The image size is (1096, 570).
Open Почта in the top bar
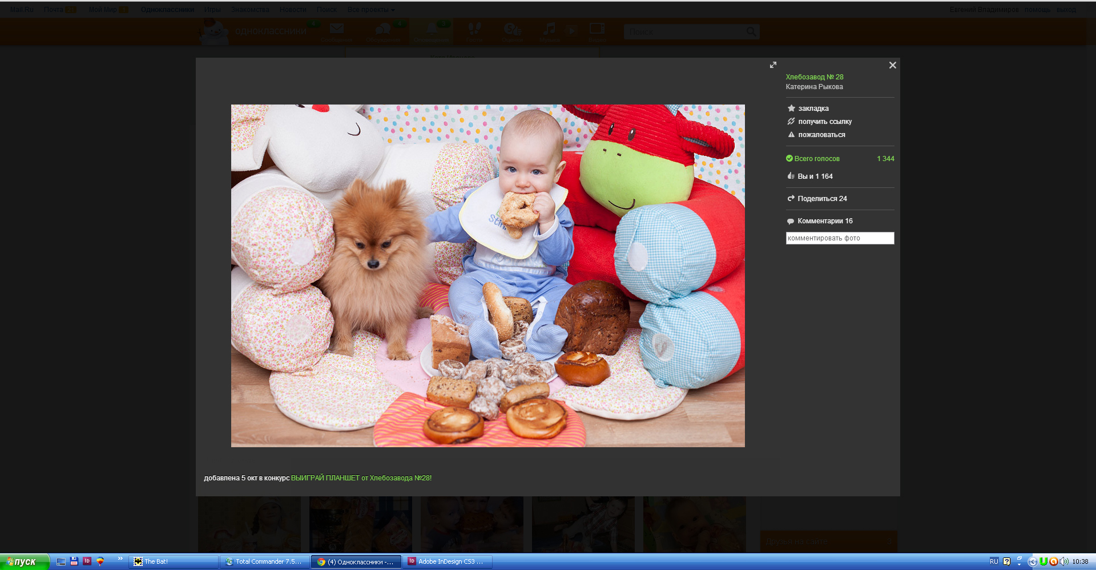pyautogui.click(x=54, y=10)
